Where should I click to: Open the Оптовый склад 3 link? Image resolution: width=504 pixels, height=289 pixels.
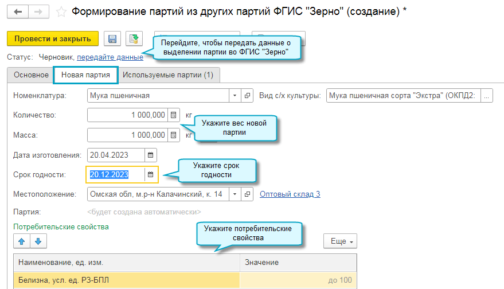(290, 194)
